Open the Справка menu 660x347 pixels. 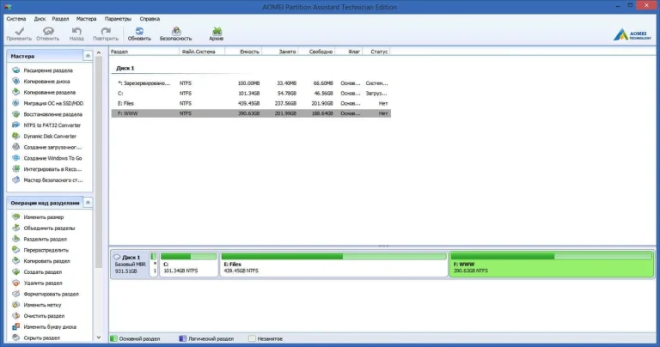click(x=150, y=19)
